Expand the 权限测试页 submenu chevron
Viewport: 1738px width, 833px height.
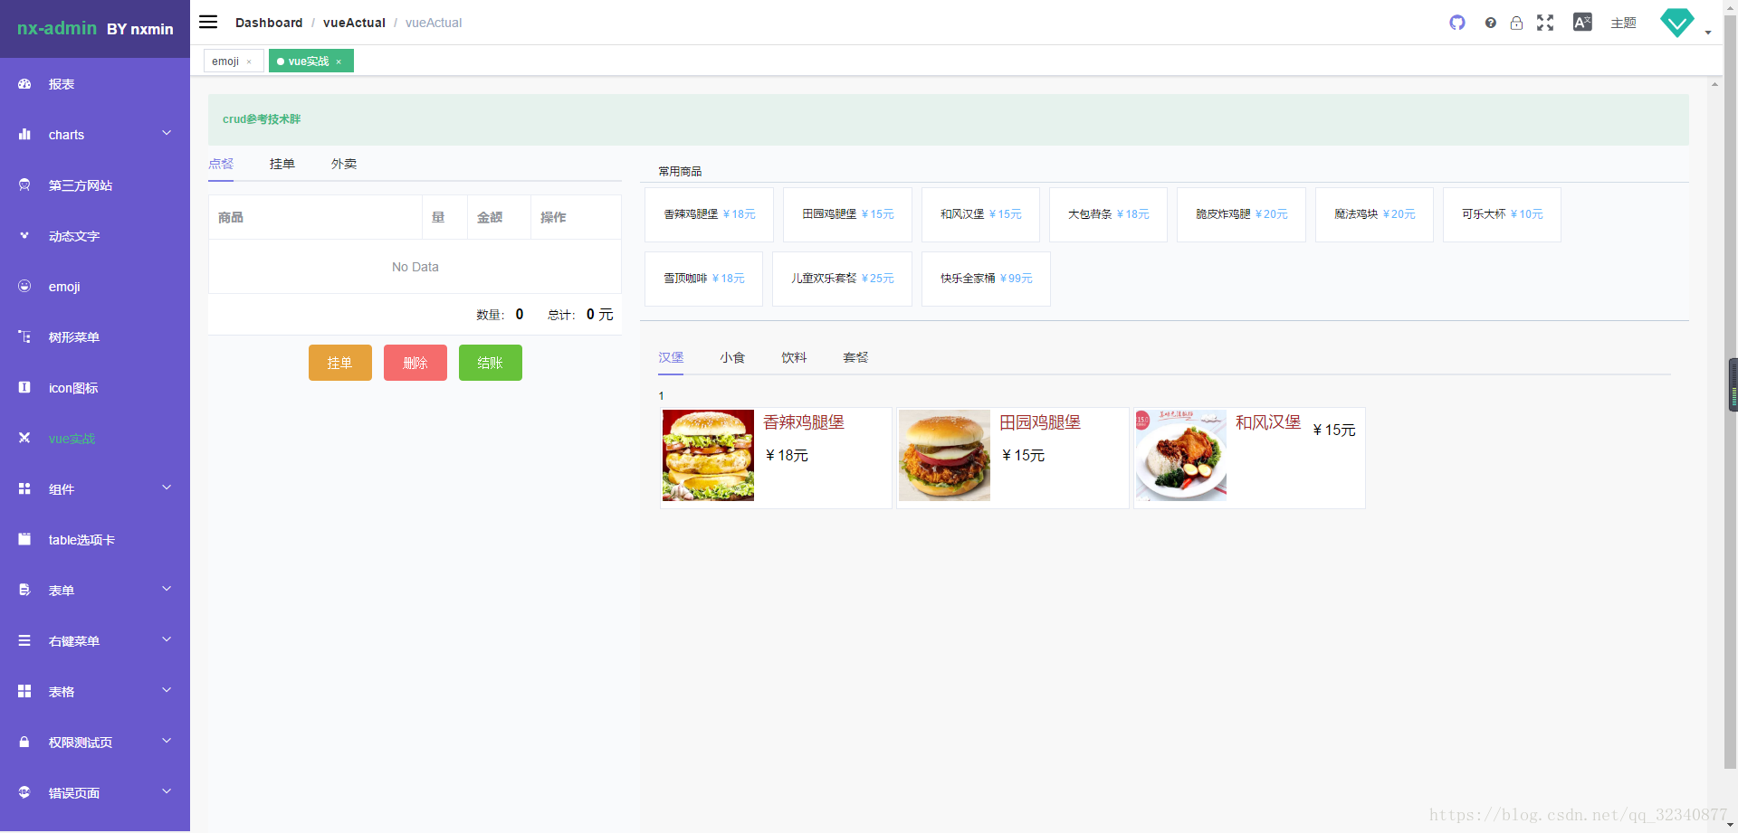[167, 742]
